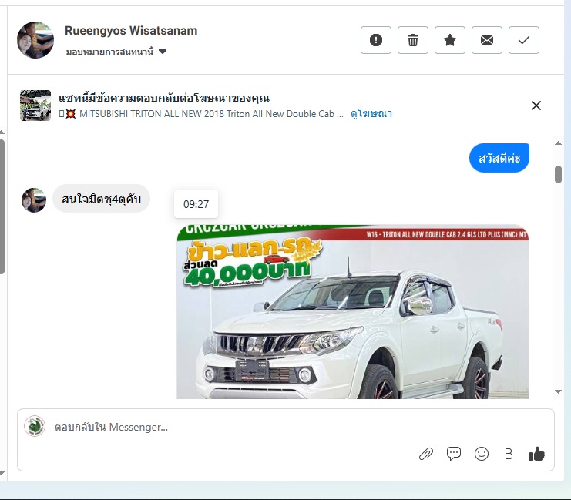
Task: Mark conversation as spam with exclamation icon
Action: pos(376,40)
